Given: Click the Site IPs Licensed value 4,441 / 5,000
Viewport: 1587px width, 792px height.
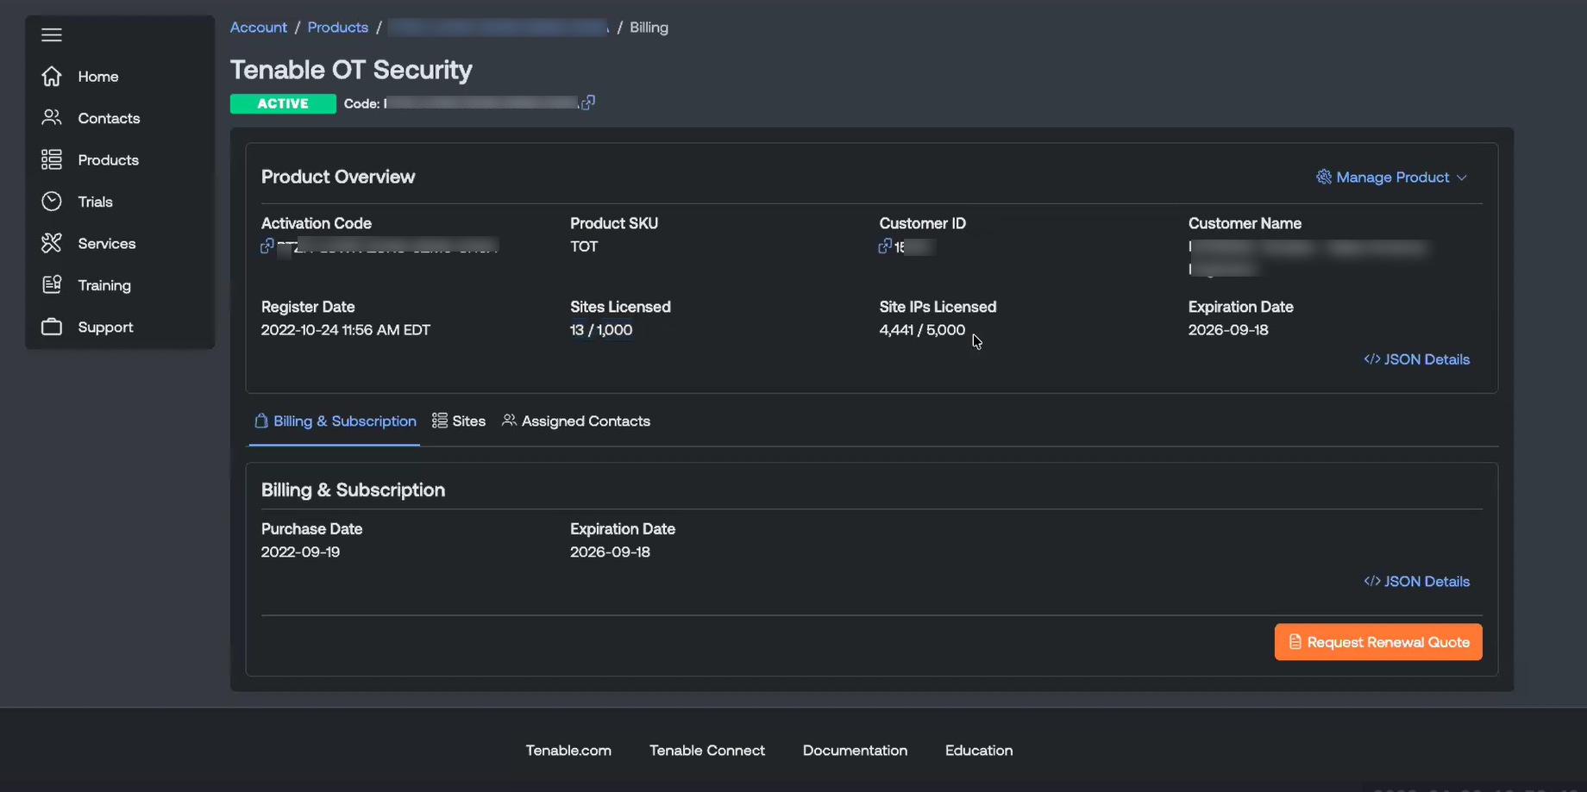Looking at the screenshot, I should (x=922, y=330).
